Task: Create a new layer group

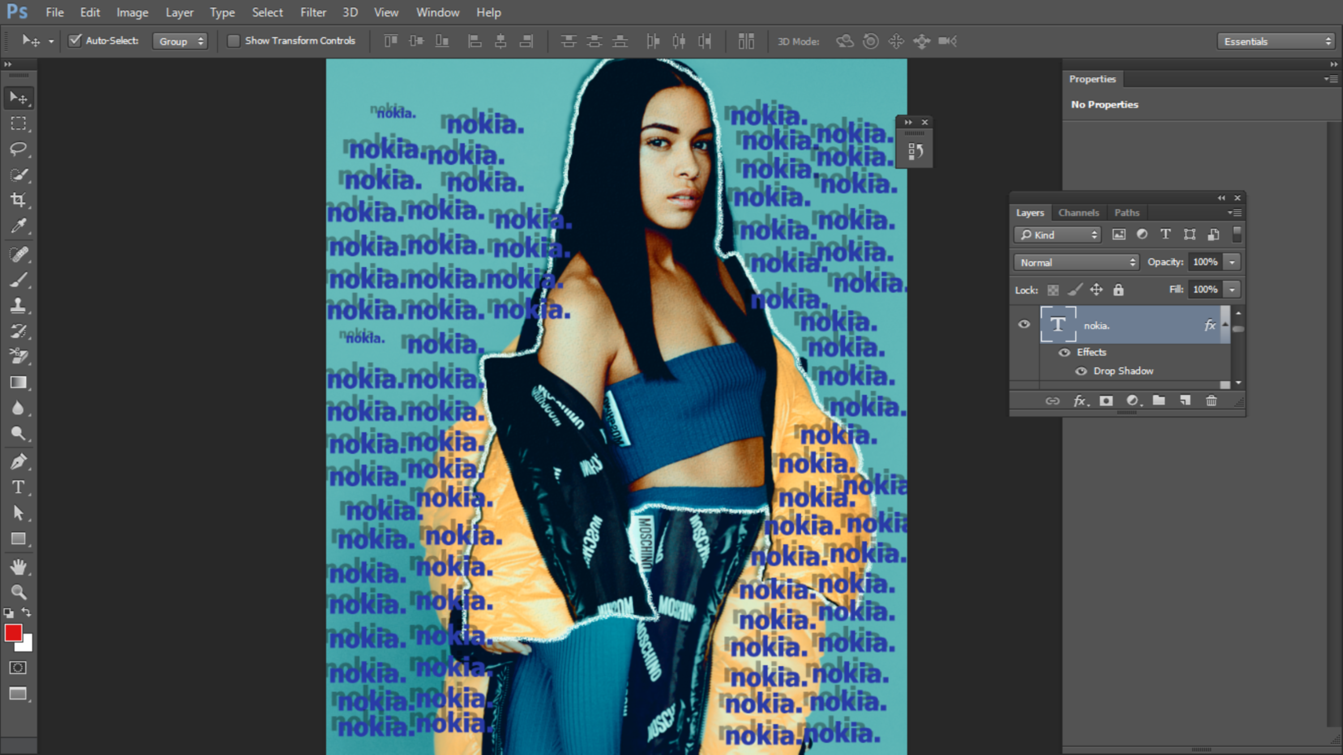Action: coord(1159,400)
